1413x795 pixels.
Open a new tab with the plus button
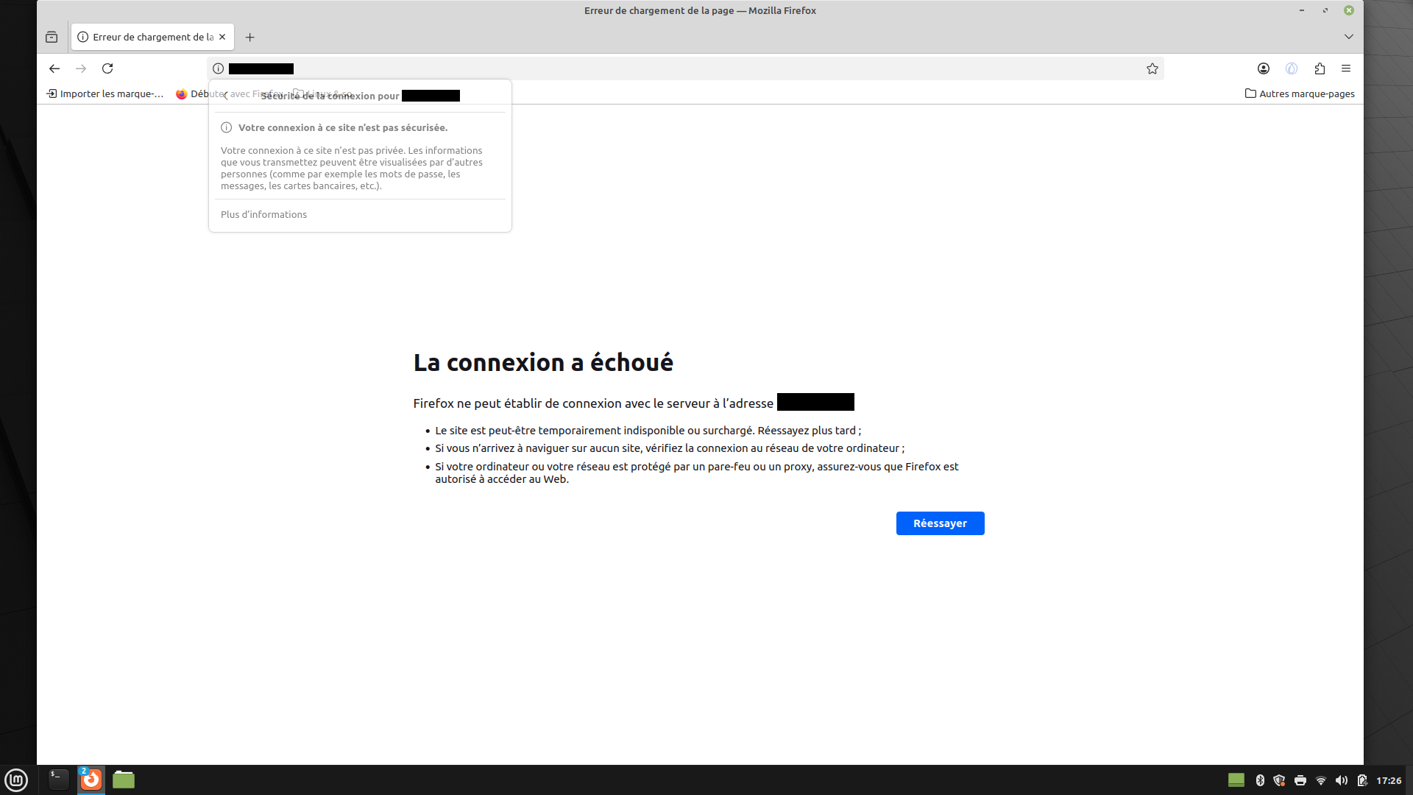250,37
